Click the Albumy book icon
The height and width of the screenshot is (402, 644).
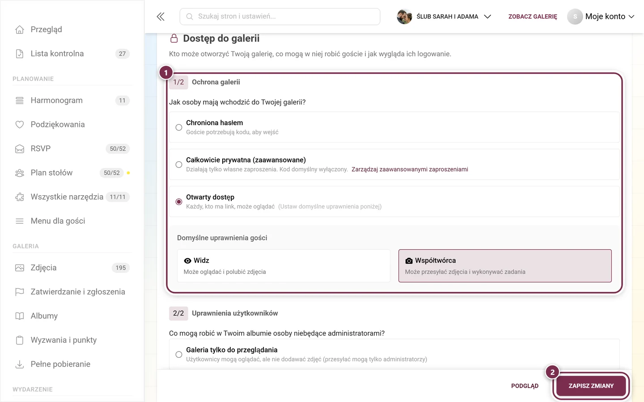pyautogui.click(x=20, y=316)
